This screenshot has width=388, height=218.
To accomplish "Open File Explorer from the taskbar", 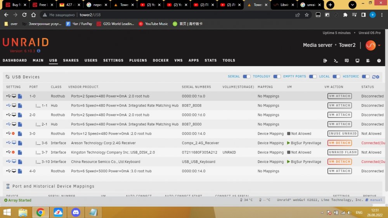I will tap(23, 212).
